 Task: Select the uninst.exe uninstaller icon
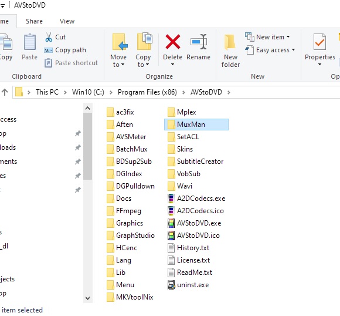pos(171,285)
